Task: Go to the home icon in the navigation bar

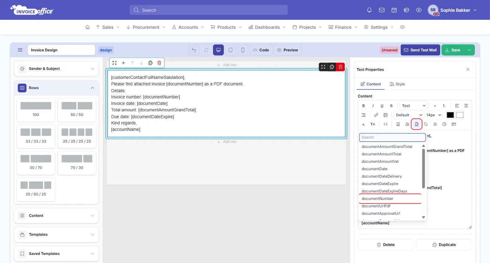Action: (87, 27)
